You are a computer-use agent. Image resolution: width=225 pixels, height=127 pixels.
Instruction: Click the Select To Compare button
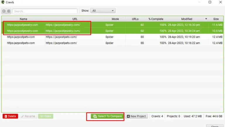point(107,116)
